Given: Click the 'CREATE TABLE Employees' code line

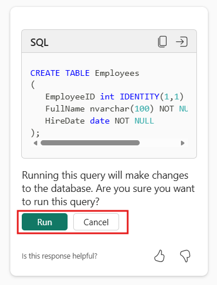Looking at the screenshot, I should point(85,73).
